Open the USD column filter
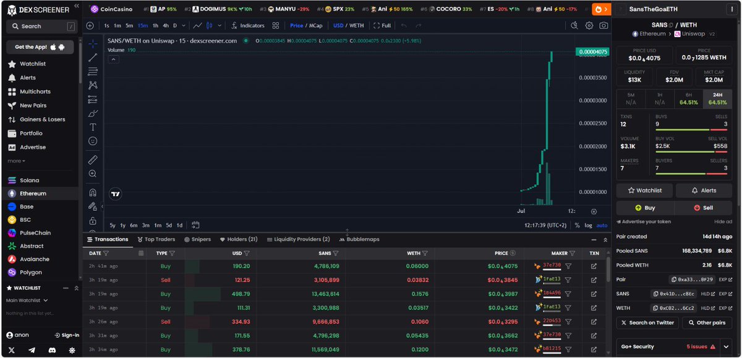This screenshot has width=742, height=358. tap(247, 253)
